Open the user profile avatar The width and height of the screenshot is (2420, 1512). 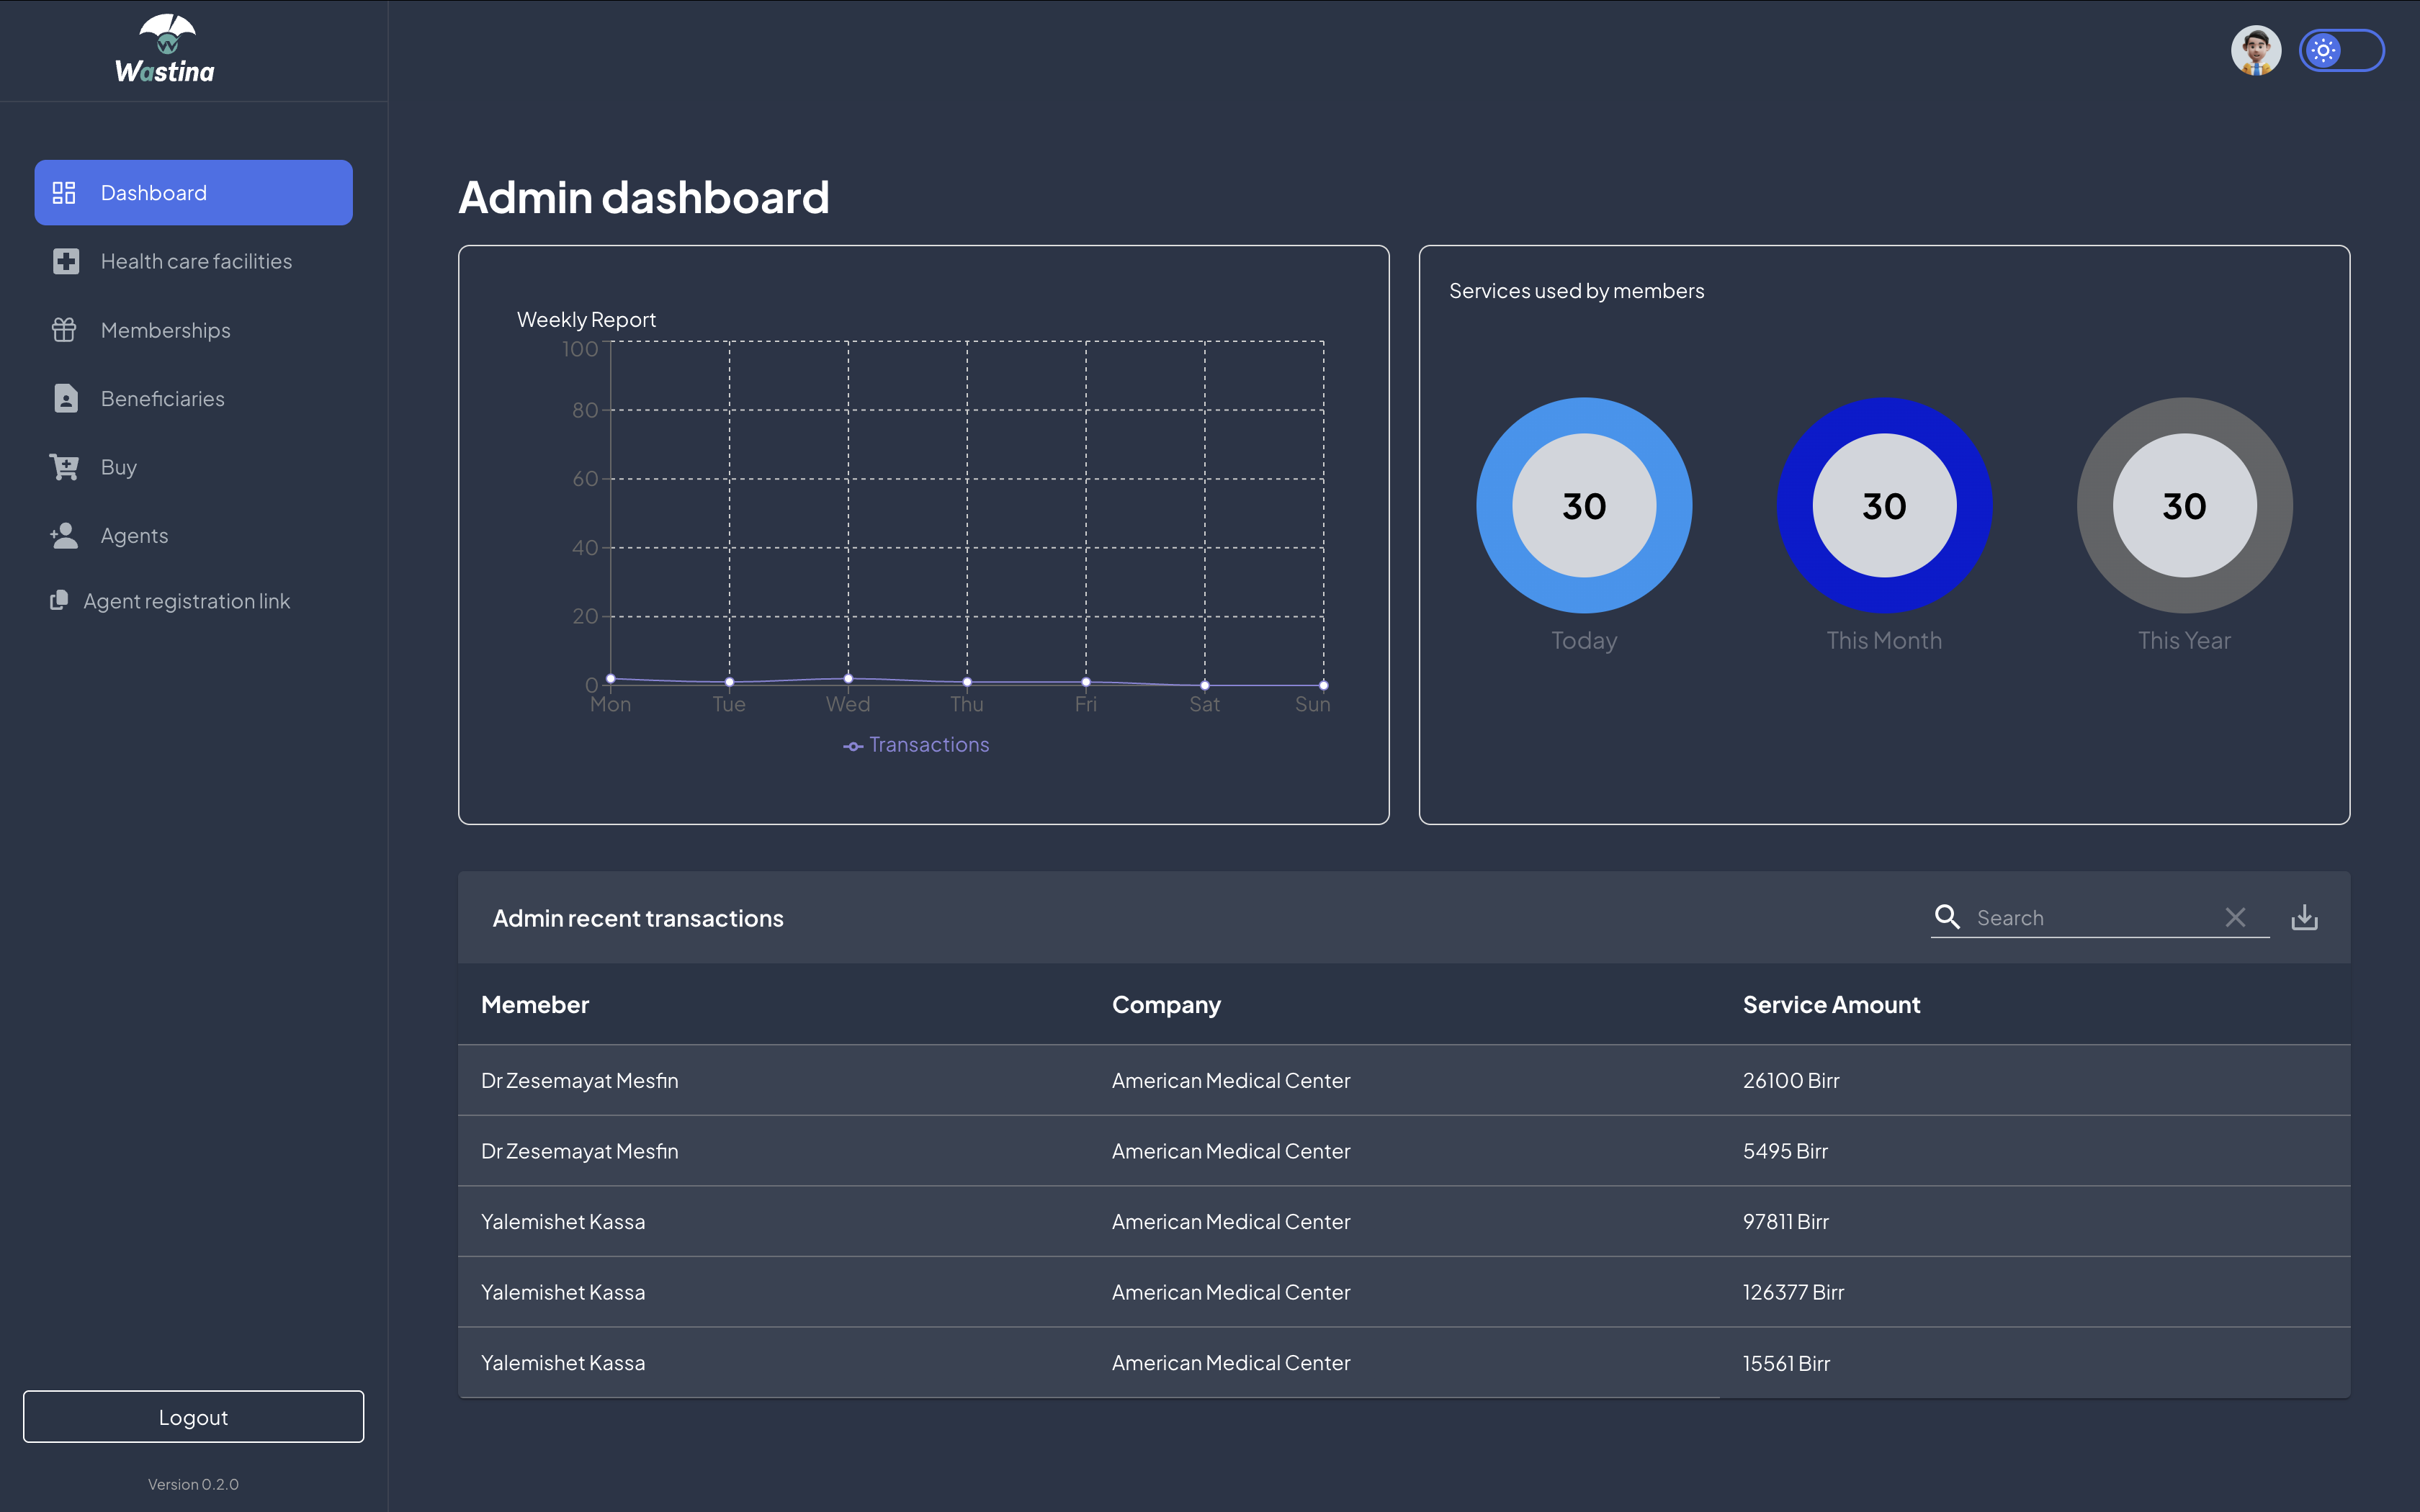point(2257,50)
